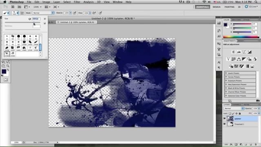Screen dimensions: 261x147
Task: Create new brush preset icon in picker
Action: [x=45, y=23]
